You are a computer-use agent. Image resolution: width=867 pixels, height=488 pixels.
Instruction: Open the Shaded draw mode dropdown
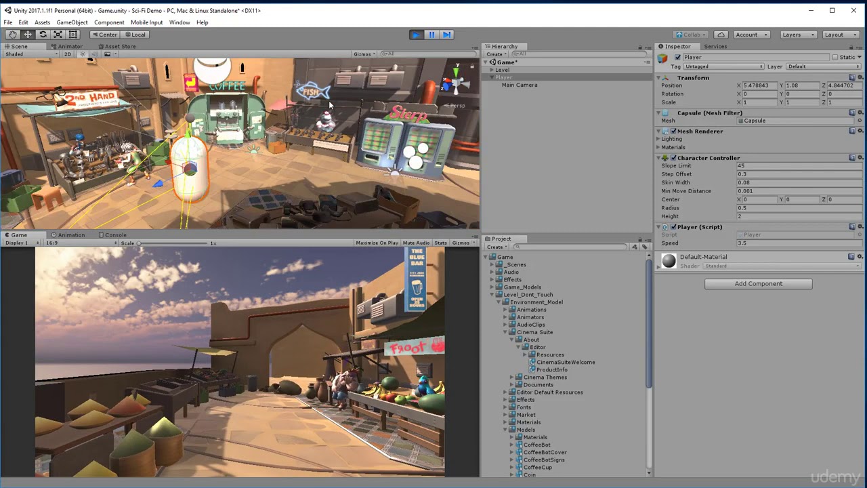[30, 54]
